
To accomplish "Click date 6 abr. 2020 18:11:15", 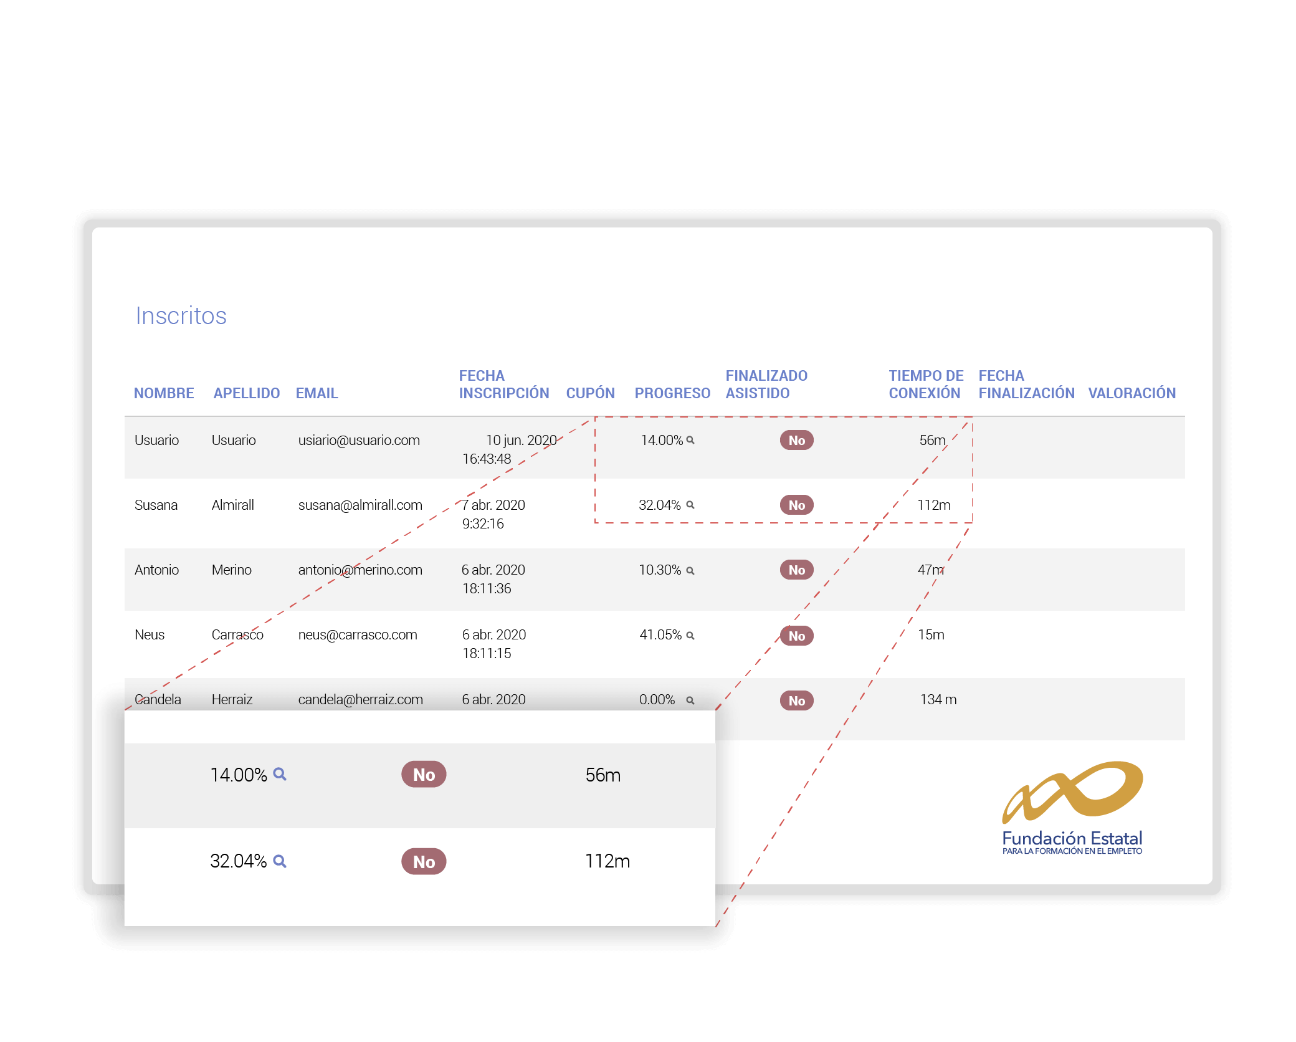I will point(494,644).
